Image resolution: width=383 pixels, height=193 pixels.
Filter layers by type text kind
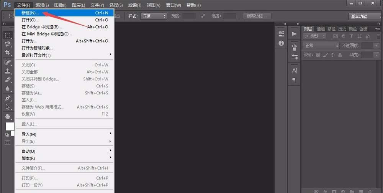(351, 36)
